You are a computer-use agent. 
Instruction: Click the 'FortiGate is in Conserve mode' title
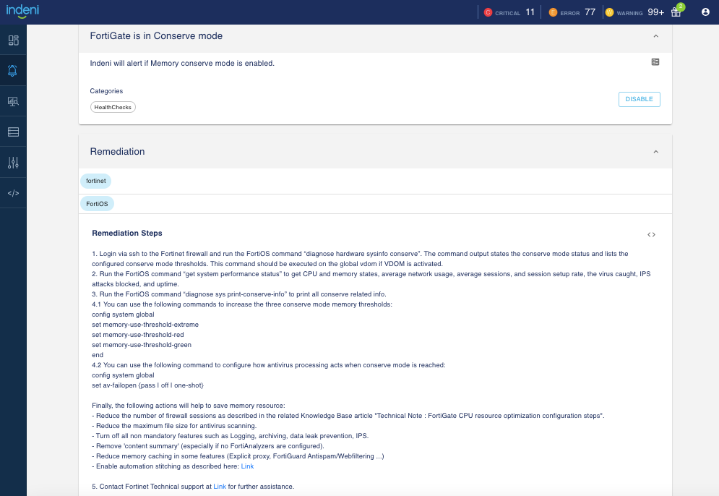tap(156, 35)
